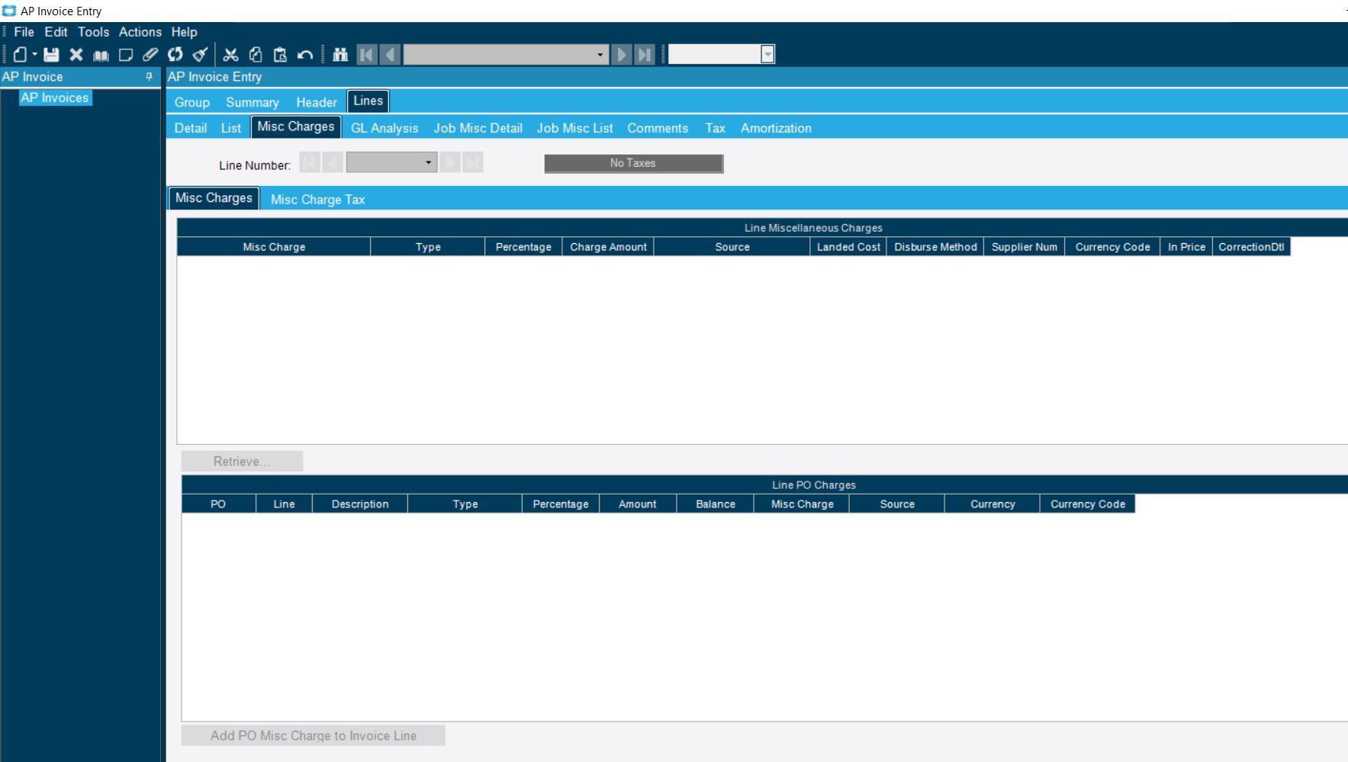
Task: Click the toolbar previous record icon
Action: tap(390, 54)
